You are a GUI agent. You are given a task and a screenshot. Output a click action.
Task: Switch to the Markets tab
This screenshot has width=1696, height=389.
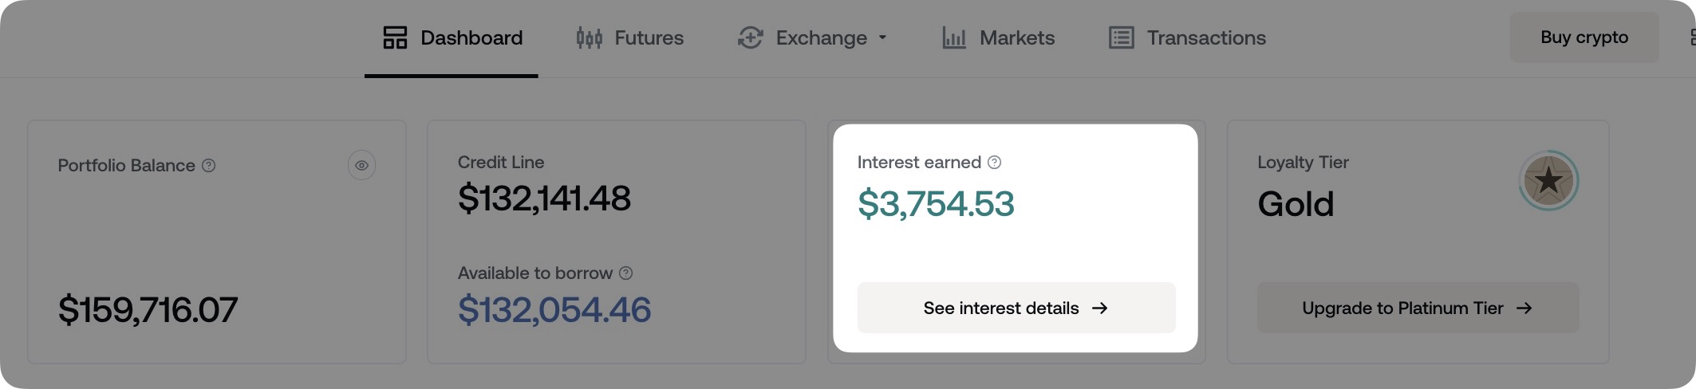pyautogui.click(x=1016, y=37)
